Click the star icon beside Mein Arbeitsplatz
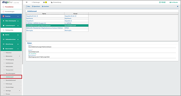This screenshot has width=181, height=96. pyautogui.click(x=3, y=21)
